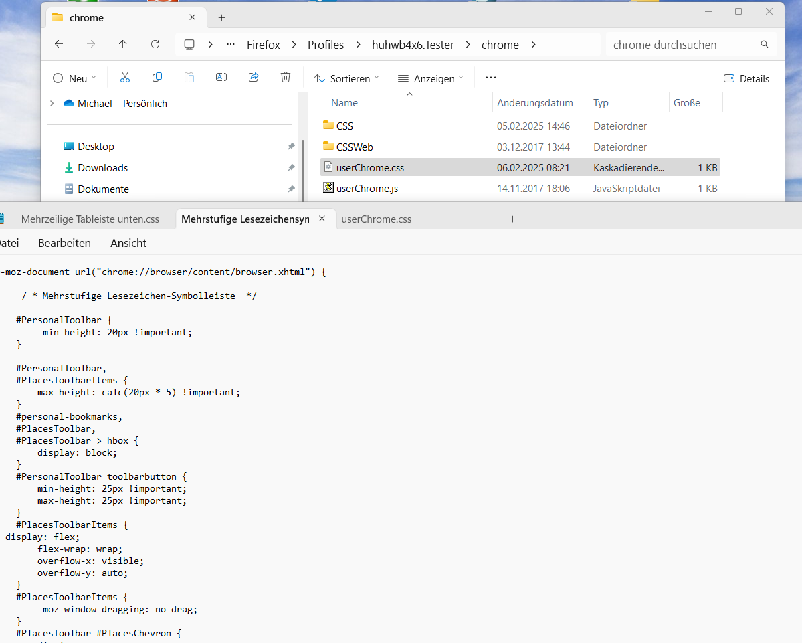This screenshot has height=643, width=802.
Task: Click the Rename icon in toolbar
Action: tap(221, 78)
